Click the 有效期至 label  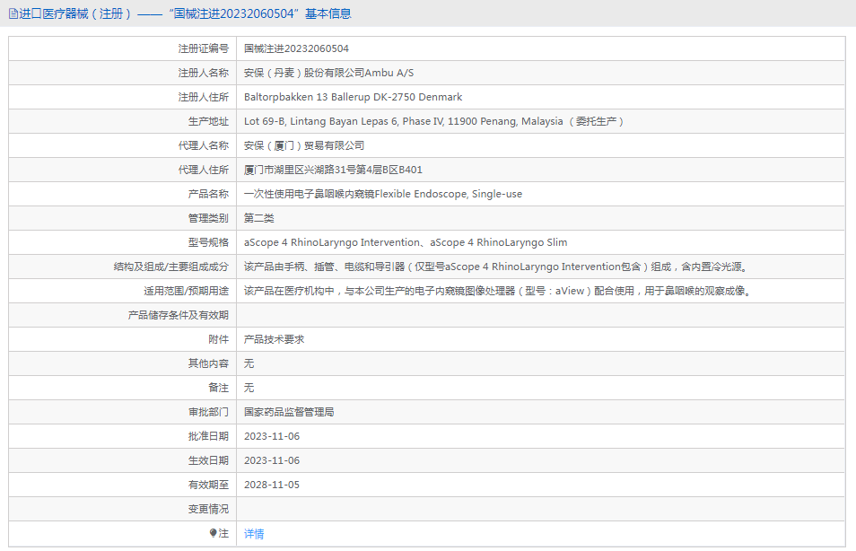click(208, 485)
